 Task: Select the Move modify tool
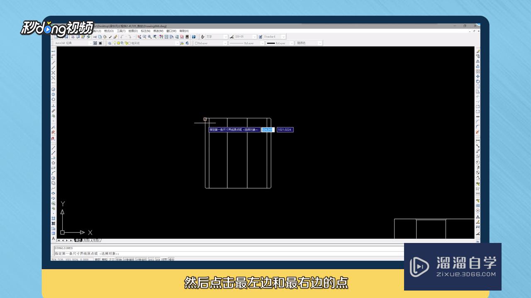coord(478,77)
